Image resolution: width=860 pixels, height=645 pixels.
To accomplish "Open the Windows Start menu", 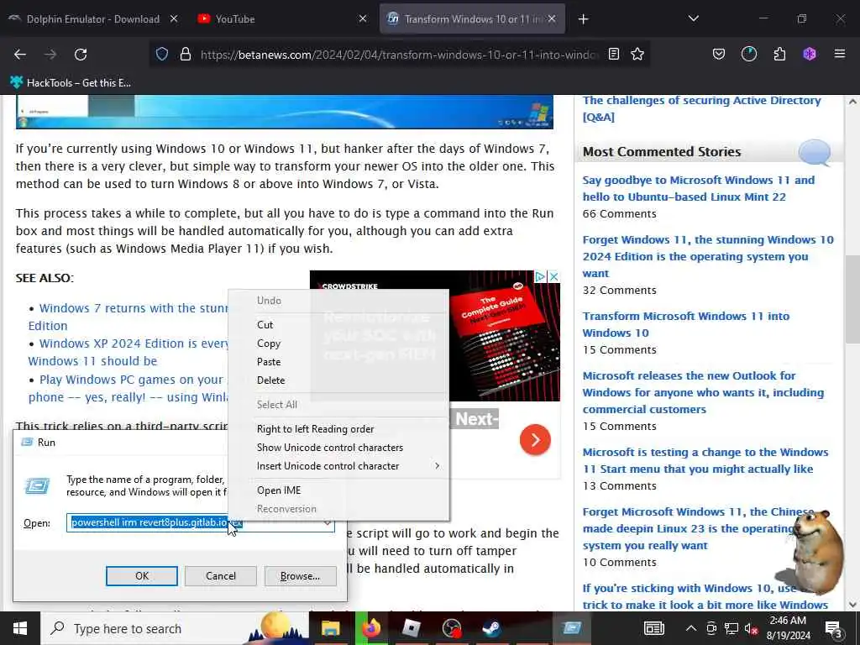I will click(x=20, y=628).
